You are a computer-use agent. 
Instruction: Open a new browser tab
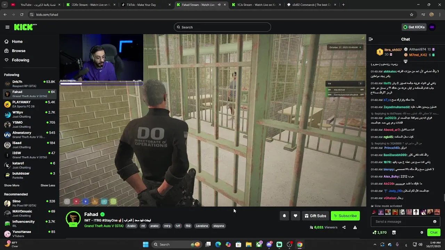(x=343, y=5)
